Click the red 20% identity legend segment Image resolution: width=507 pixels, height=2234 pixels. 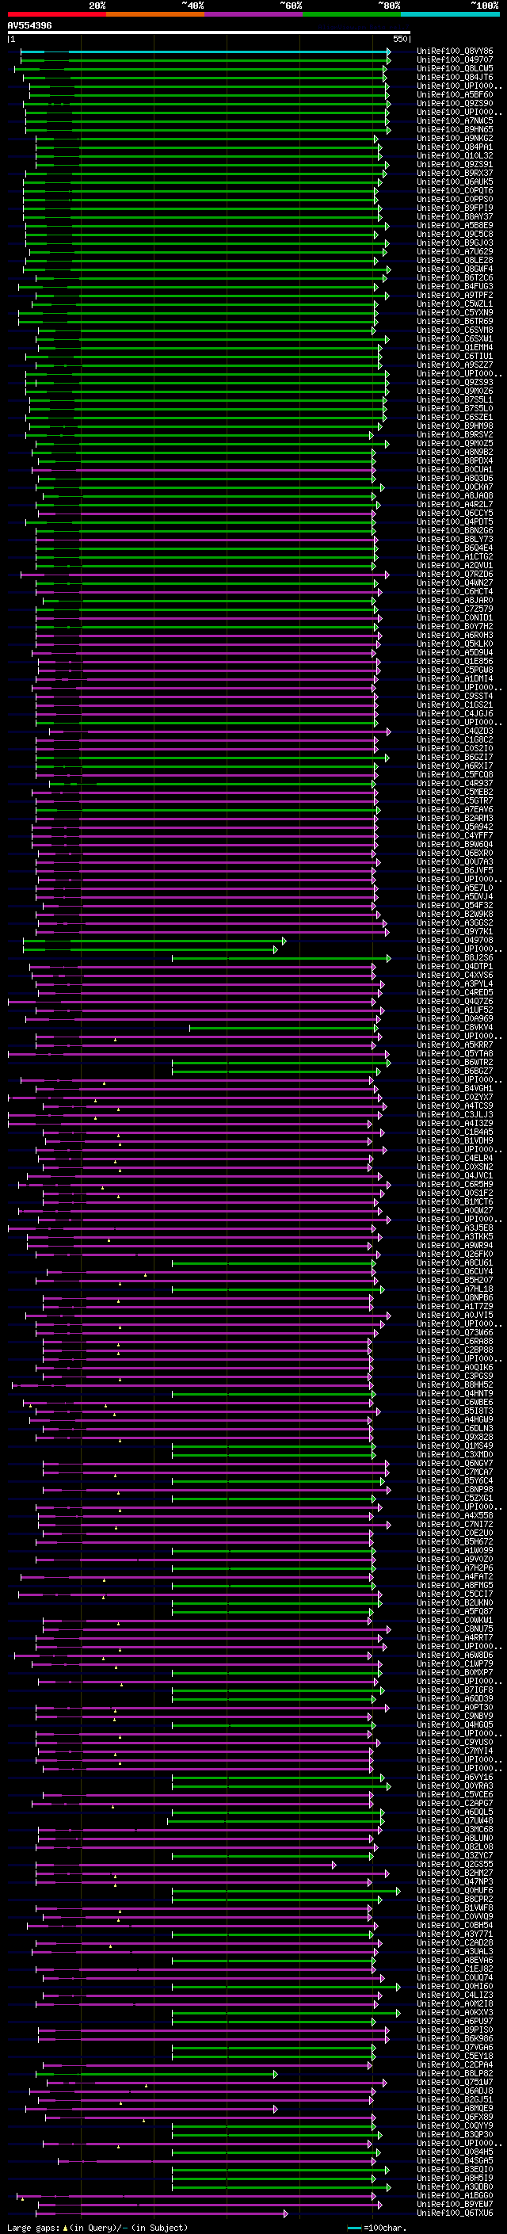56,14
